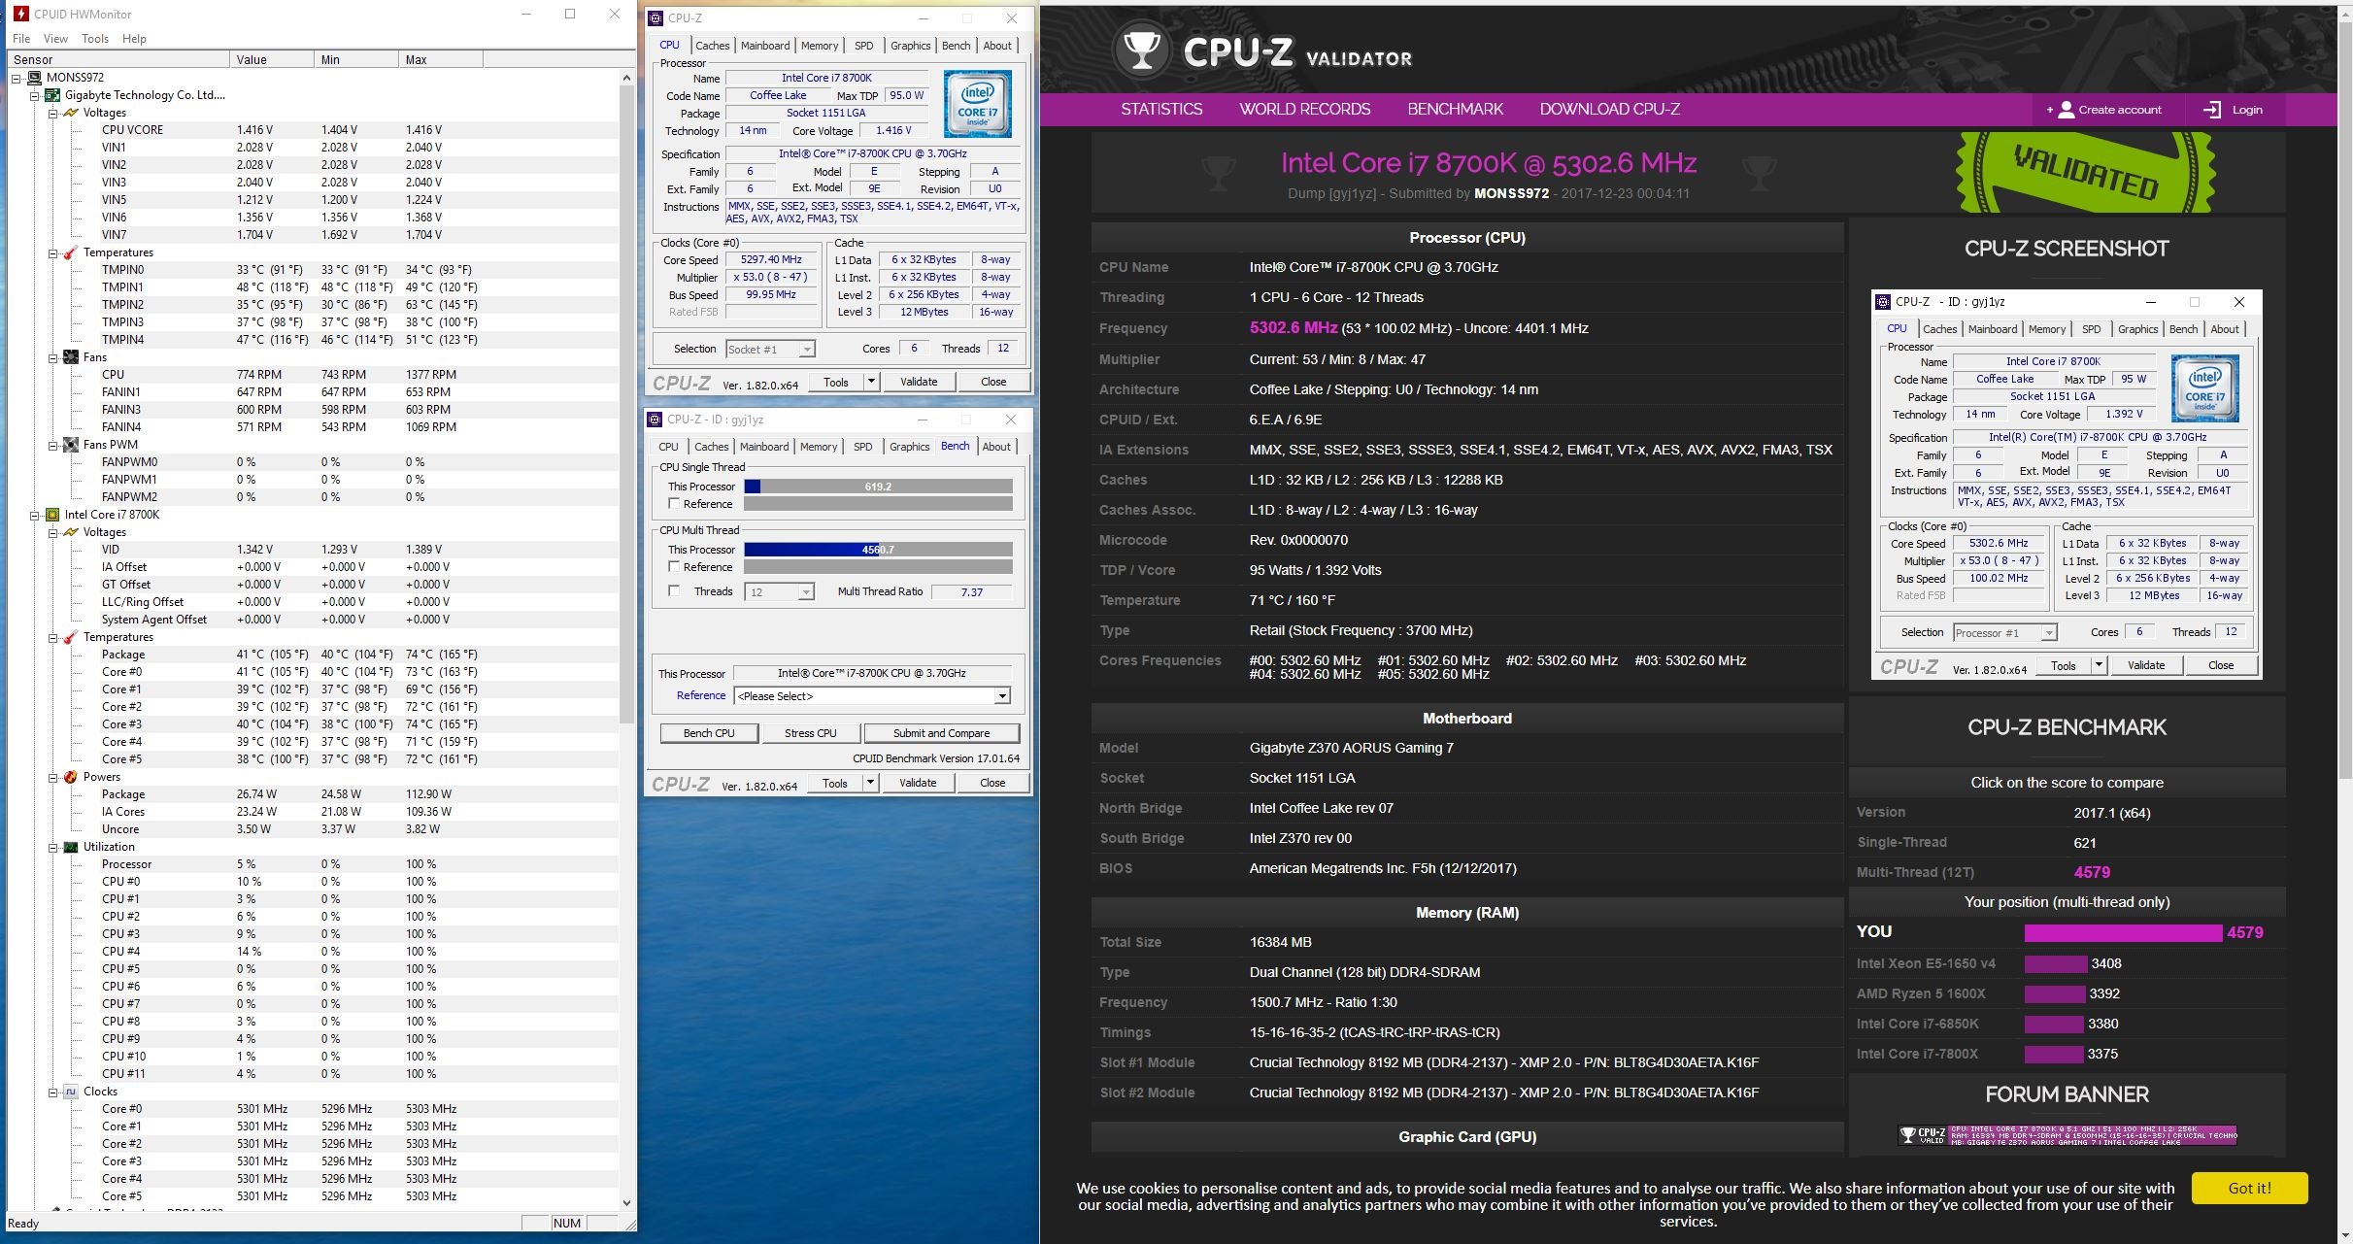Screen dimensions: 2353x1244
Task: Collapse the Gigabyte Technology tree node
Action: pyautogui.click(x=35, y=95)
